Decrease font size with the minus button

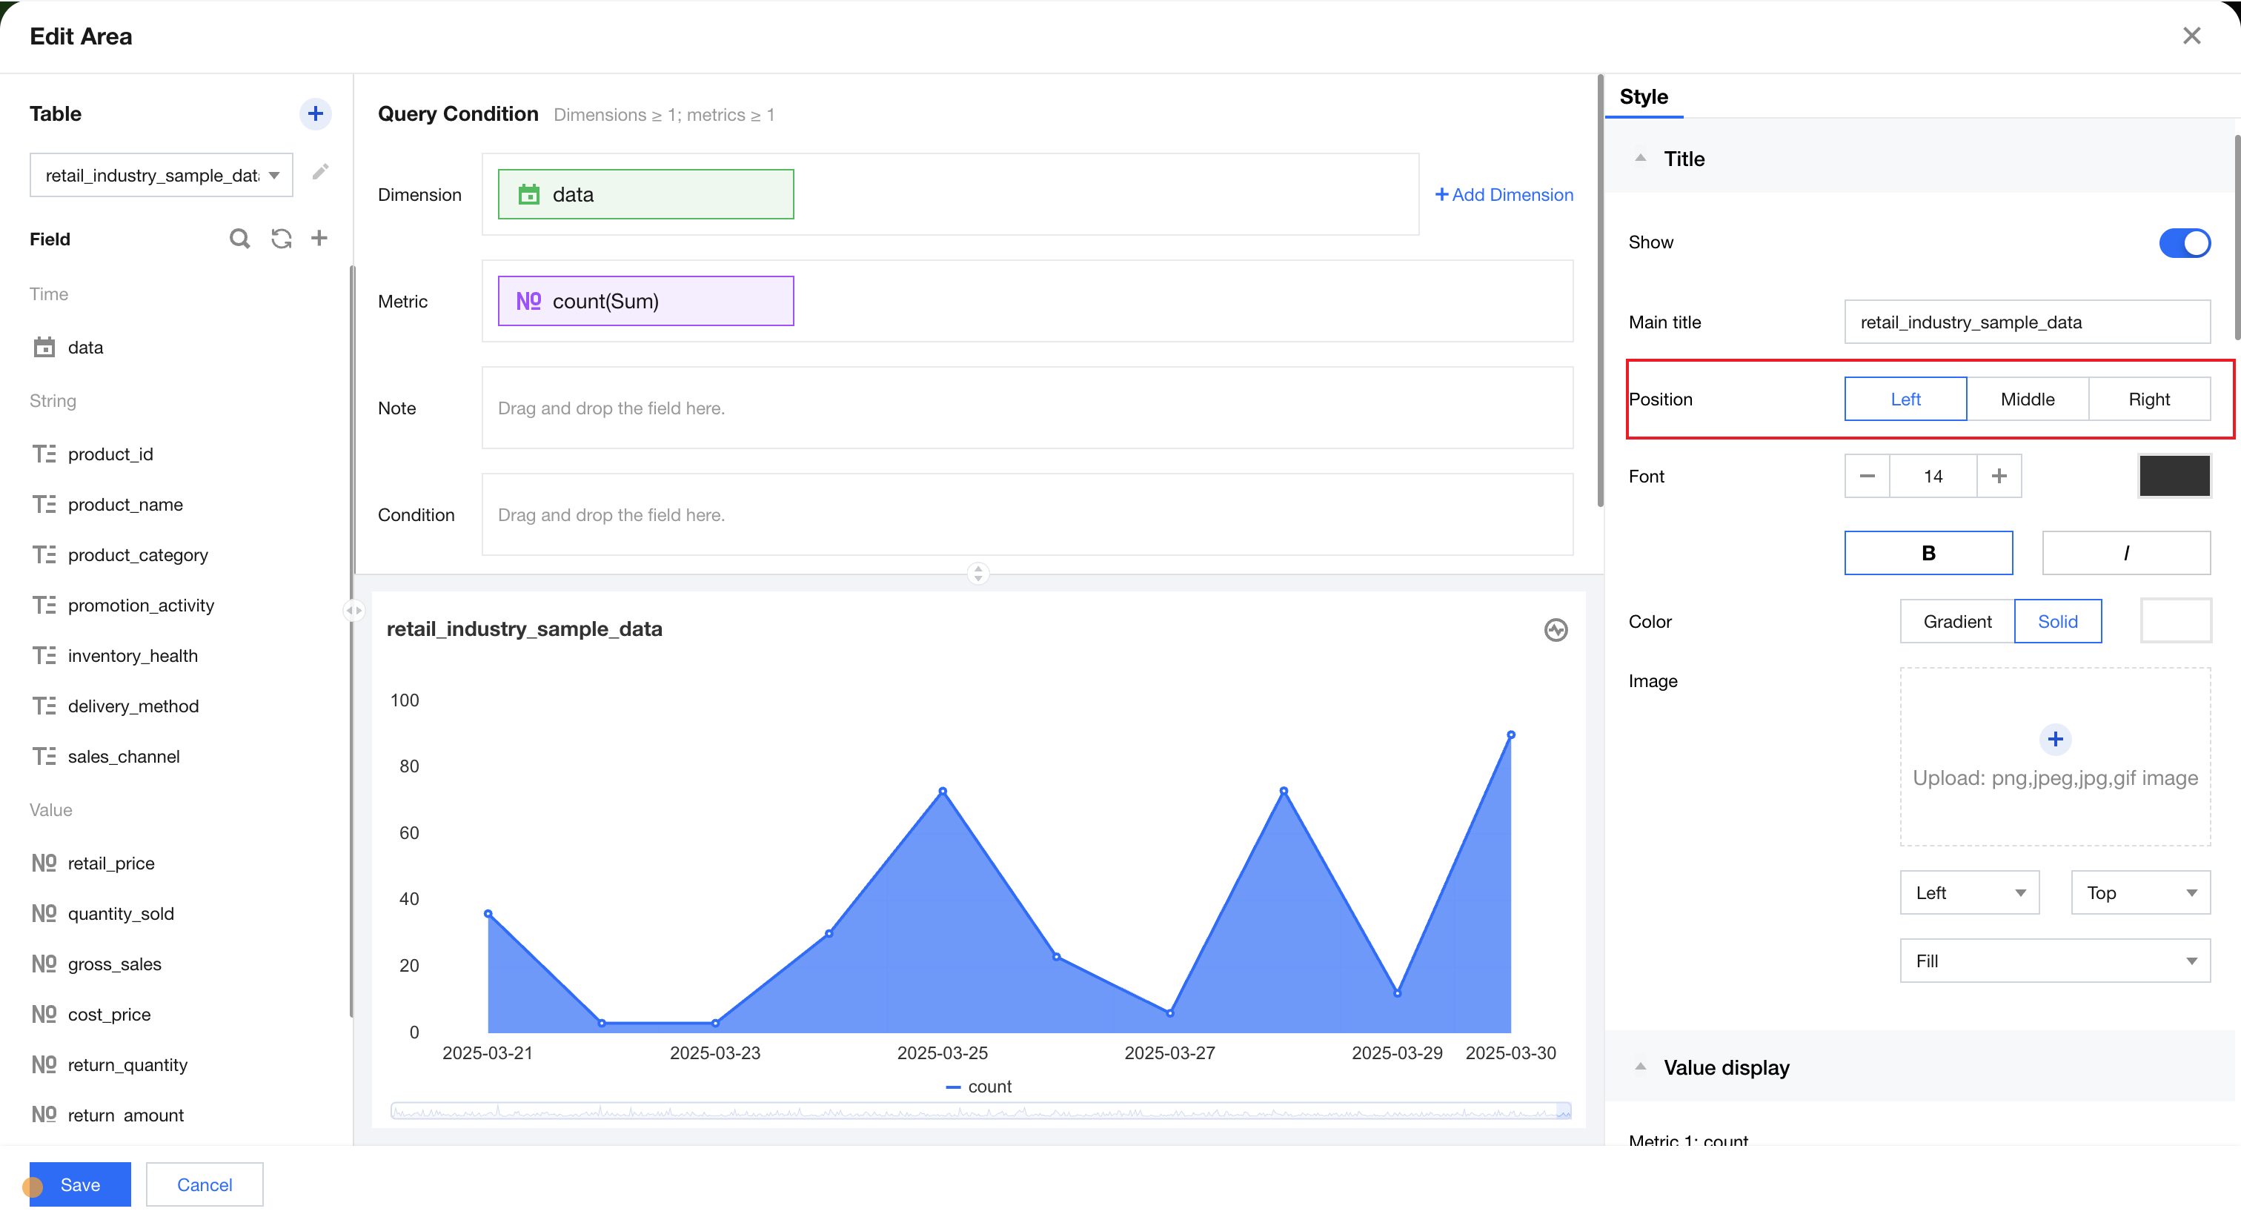(x=1867, y=476)
